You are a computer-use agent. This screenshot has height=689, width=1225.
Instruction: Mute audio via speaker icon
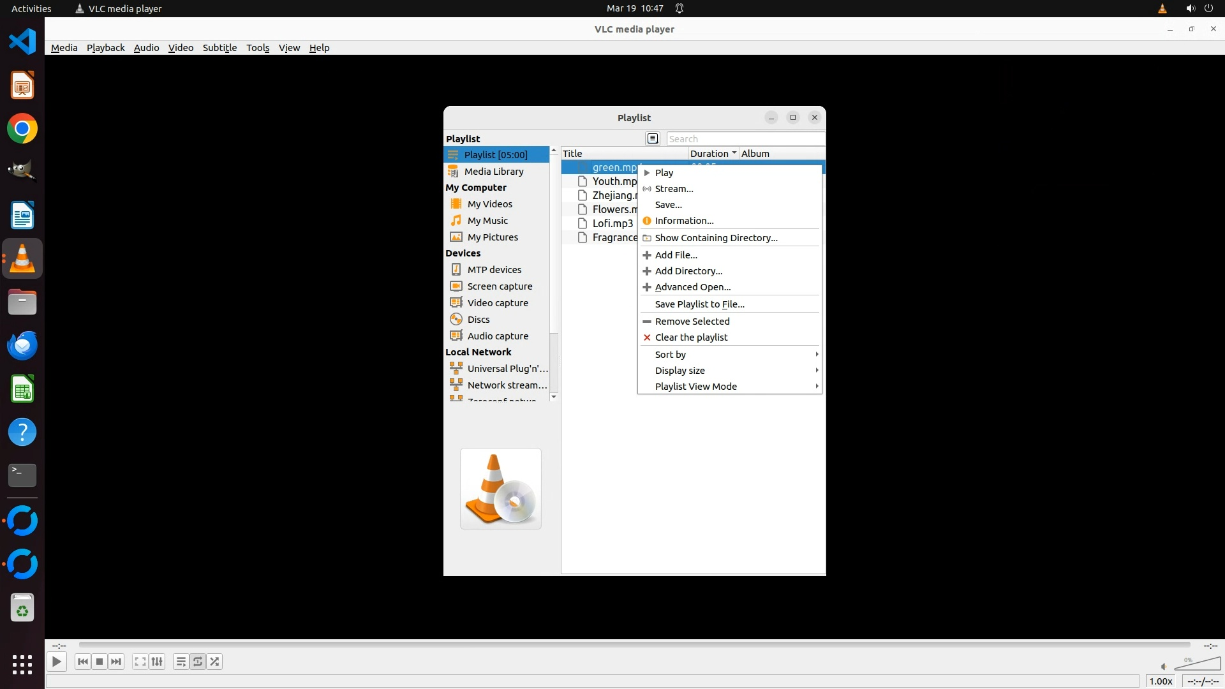[x=1164, y=667]
